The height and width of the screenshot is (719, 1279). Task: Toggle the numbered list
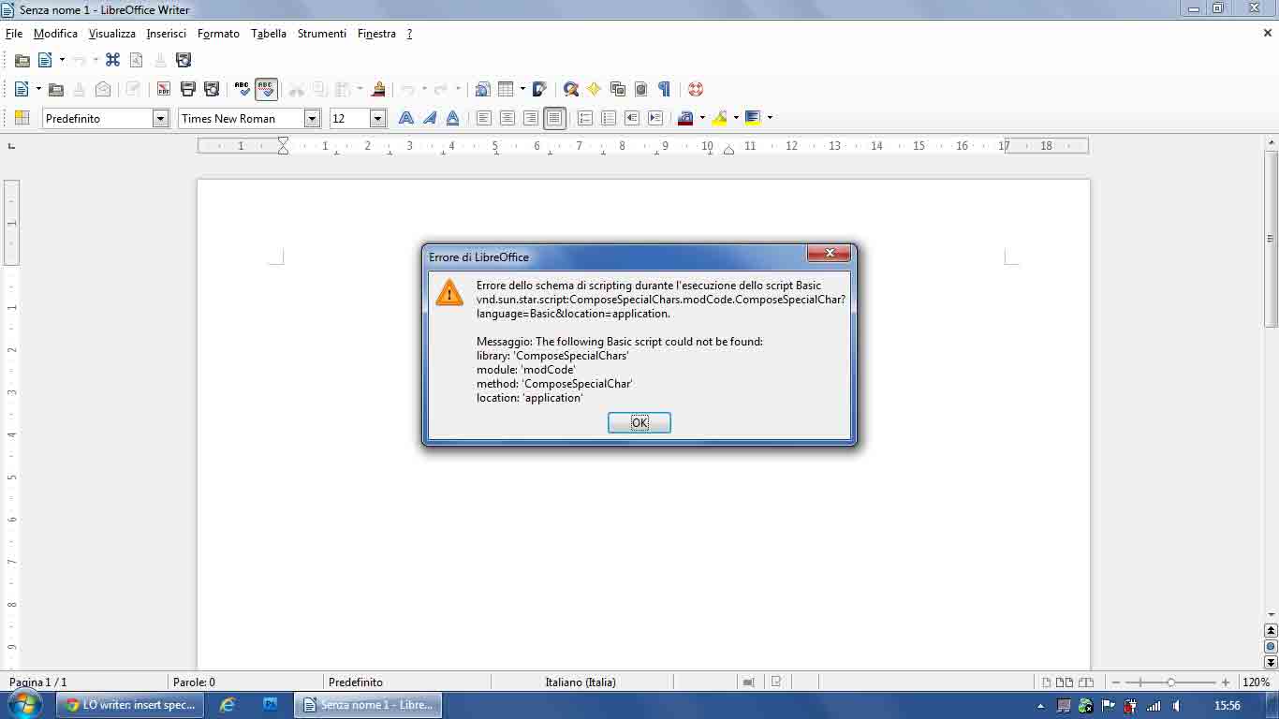(x=585, y=118)
